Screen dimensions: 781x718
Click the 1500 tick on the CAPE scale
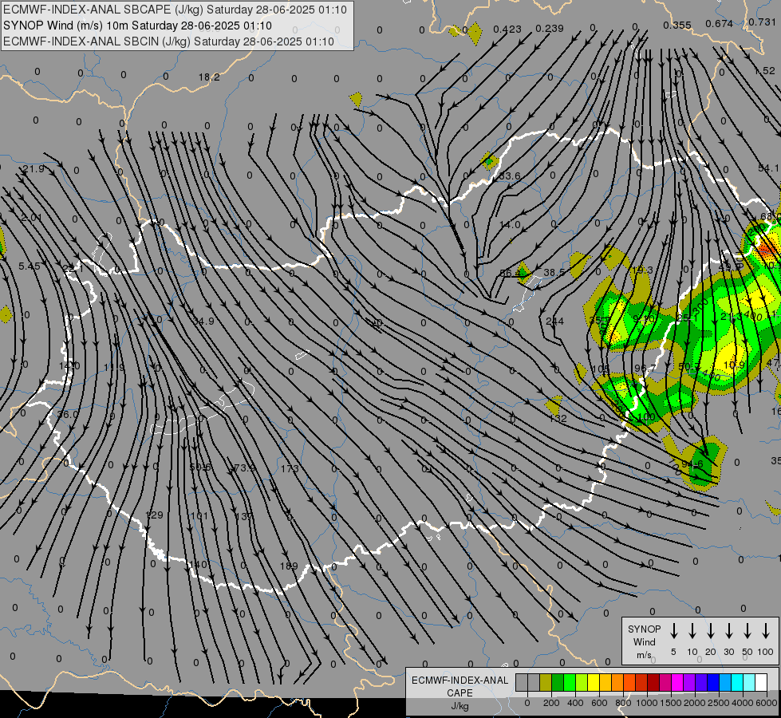point(671,703)
